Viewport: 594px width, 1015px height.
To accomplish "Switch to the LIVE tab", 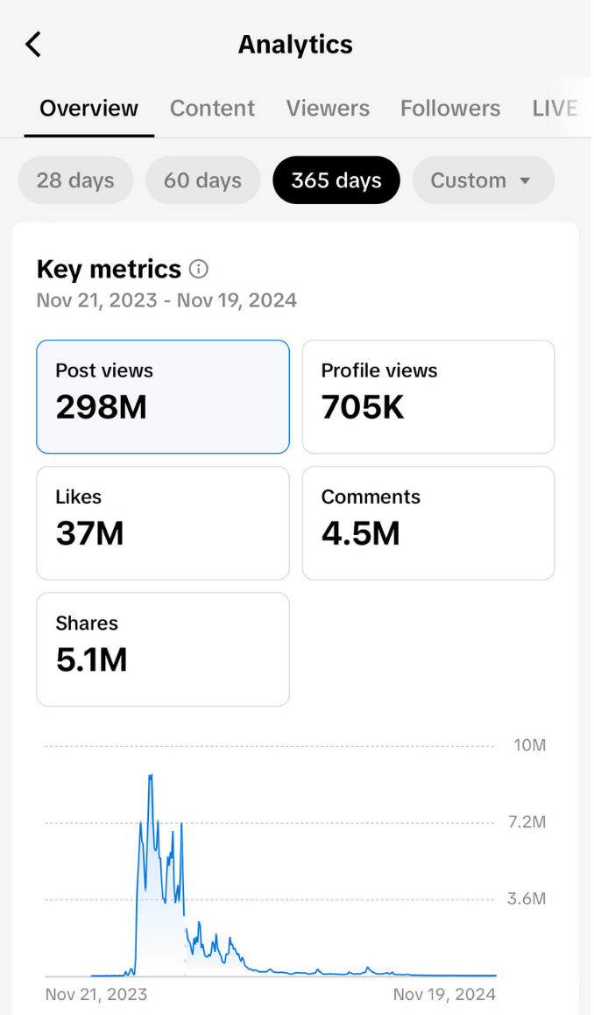I will (555, 109).
